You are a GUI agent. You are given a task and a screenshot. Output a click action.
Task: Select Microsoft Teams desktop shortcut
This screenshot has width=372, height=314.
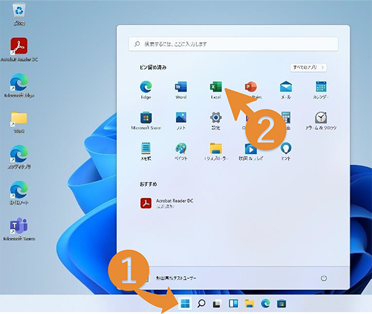click(19, 229)
